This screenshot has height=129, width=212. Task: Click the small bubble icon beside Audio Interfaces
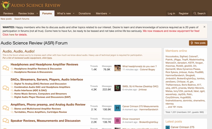click(12, 90)
